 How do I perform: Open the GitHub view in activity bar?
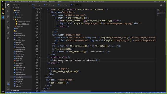pyautogui.click(x=8, y=38)
